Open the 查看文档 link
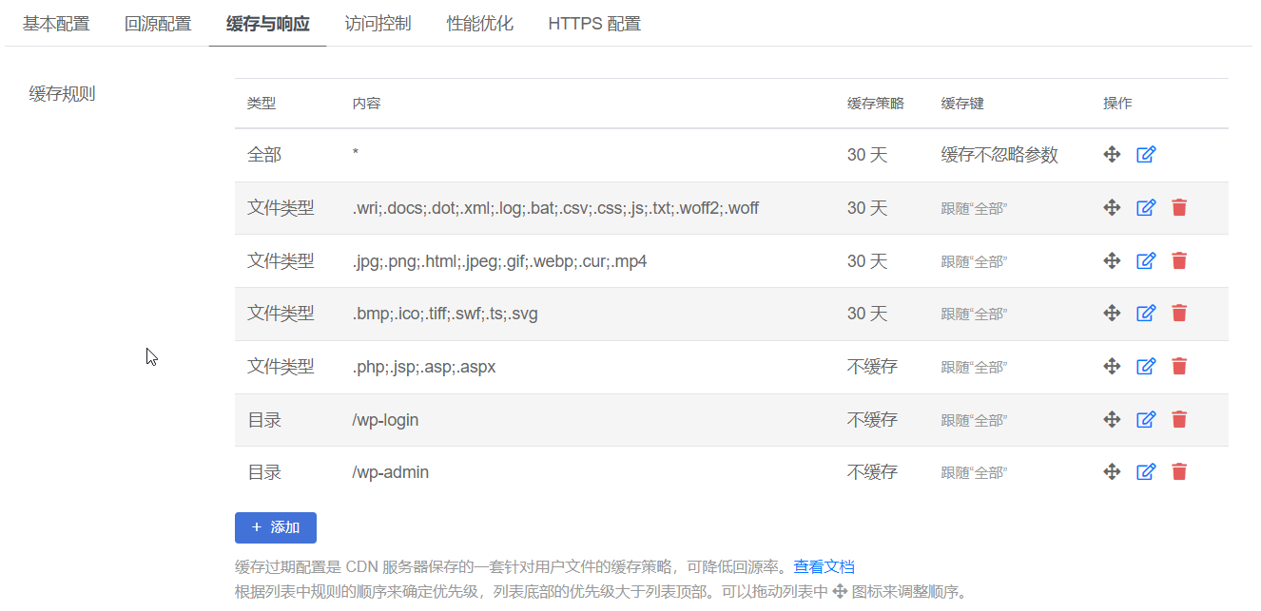The width and height of the screenshot is (1261, 611). 824,567
